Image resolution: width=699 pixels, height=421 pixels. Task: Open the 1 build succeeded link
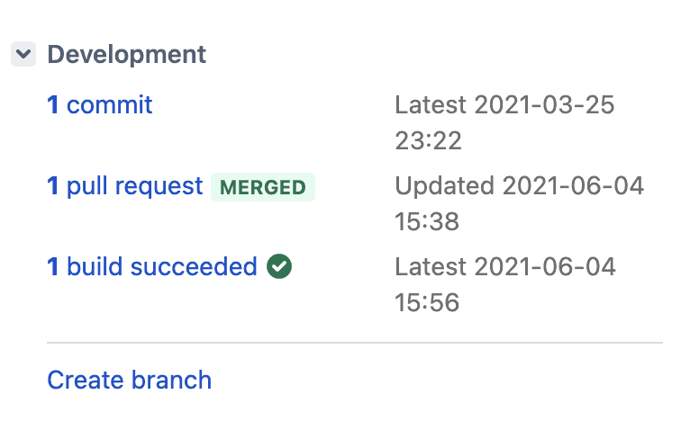click(152, 266)
